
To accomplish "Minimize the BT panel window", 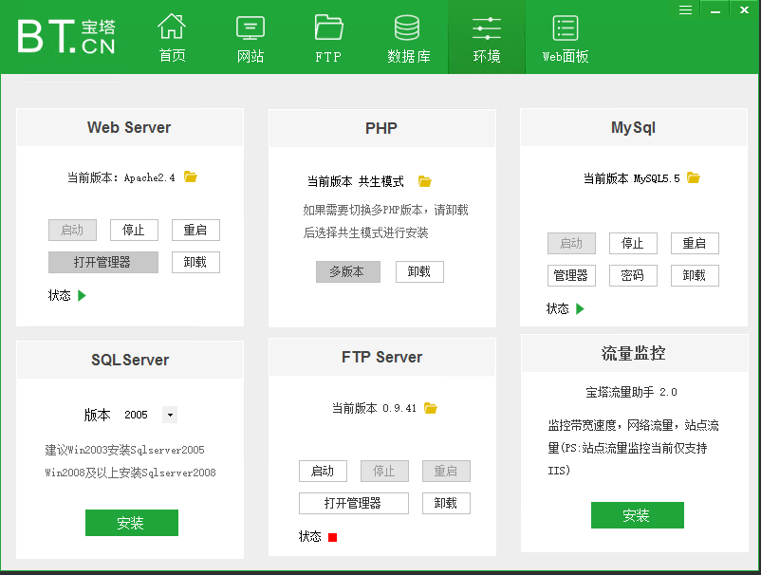I will [x=715, y=9].
